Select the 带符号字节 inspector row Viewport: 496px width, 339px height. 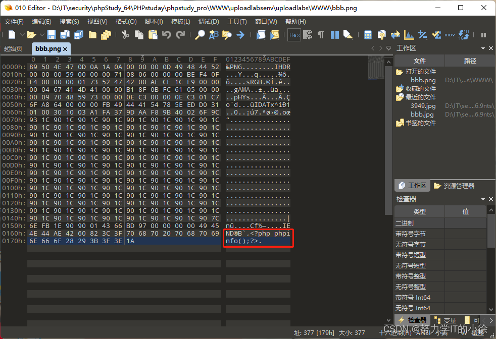(440, 234)
